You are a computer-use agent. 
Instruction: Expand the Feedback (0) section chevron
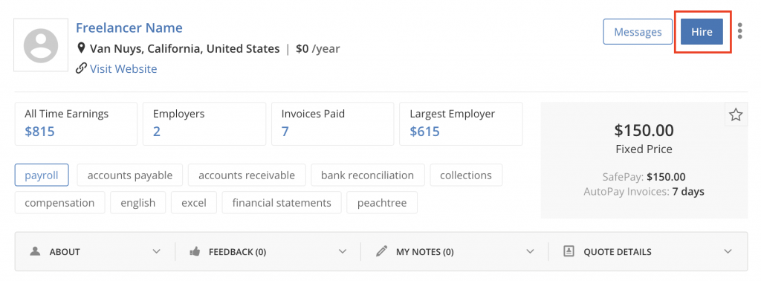343,251
